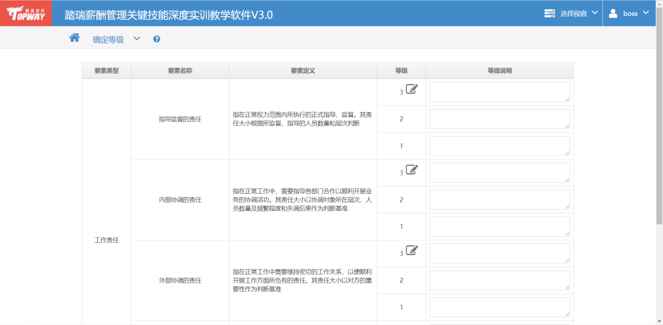Expand the 选择视窗 dropdown arrow
Image resolution: width=663 pixels, height=325 pixels.
(x=594, y=13)
